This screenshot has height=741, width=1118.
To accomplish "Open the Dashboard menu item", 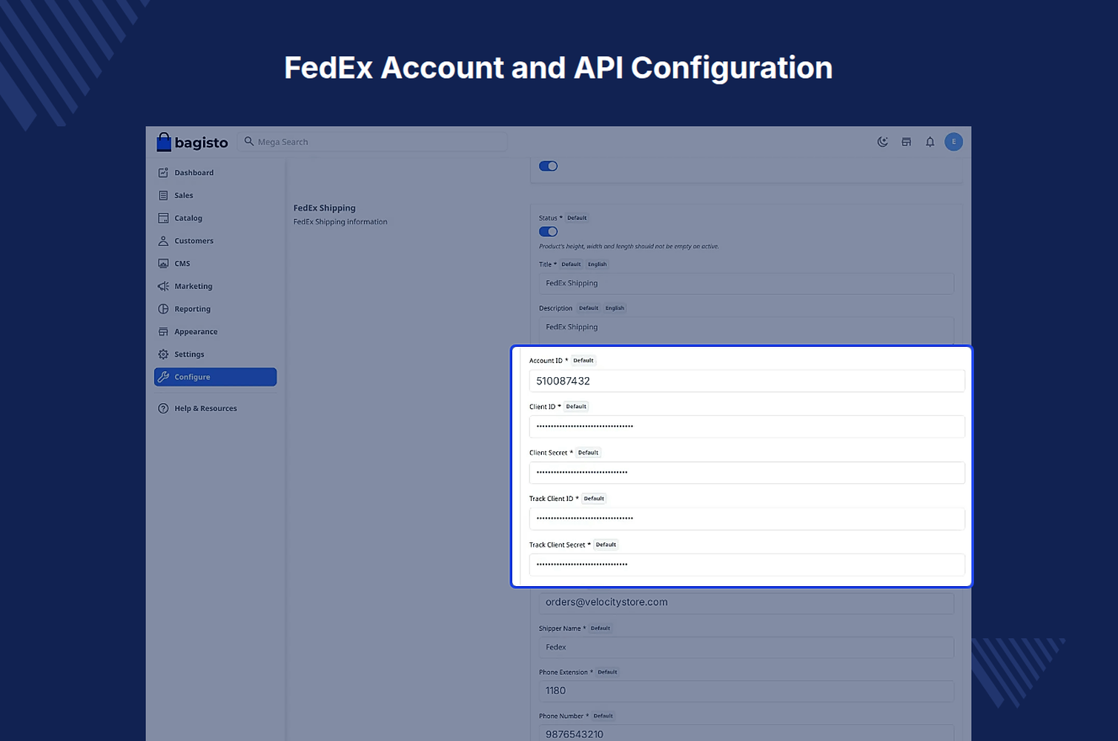I will pos(215,173).
